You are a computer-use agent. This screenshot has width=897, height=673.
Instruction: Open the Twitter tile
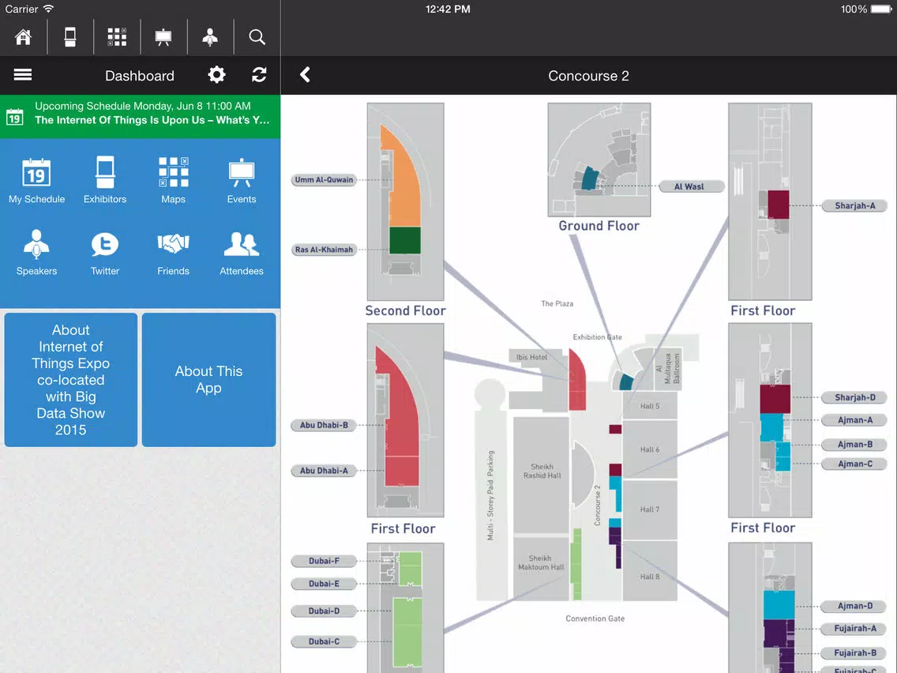tap(105, 253)
